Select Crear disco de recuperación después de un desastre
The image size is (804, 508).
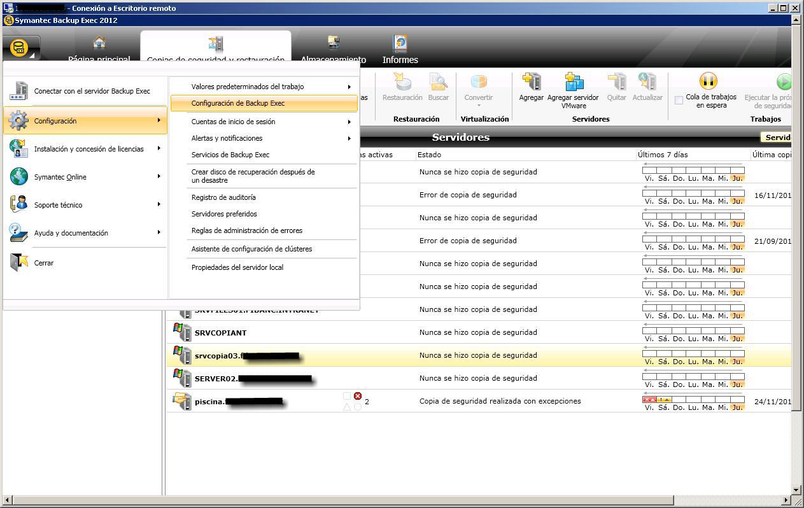(264, 176)
